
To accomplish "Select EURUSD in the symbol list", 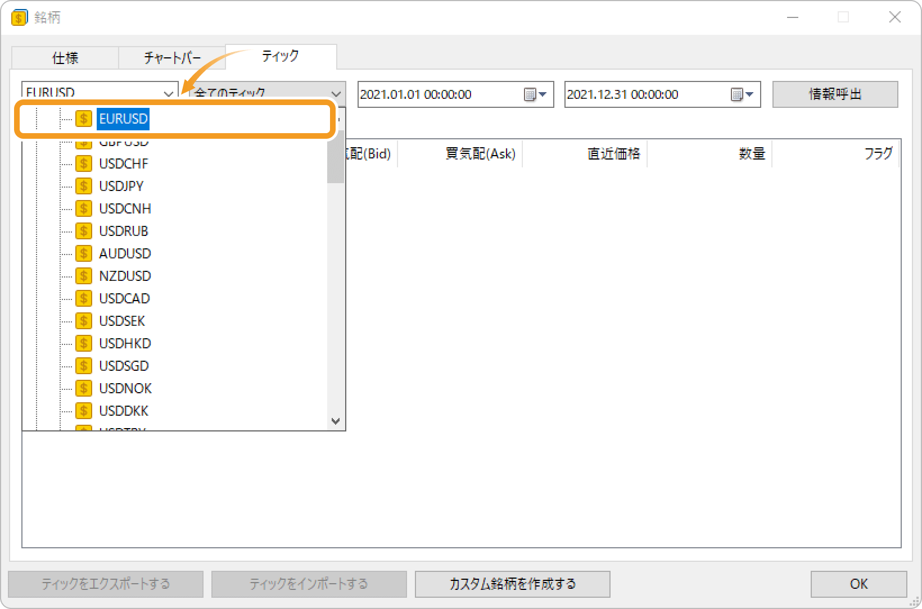I will pos(123,119).
